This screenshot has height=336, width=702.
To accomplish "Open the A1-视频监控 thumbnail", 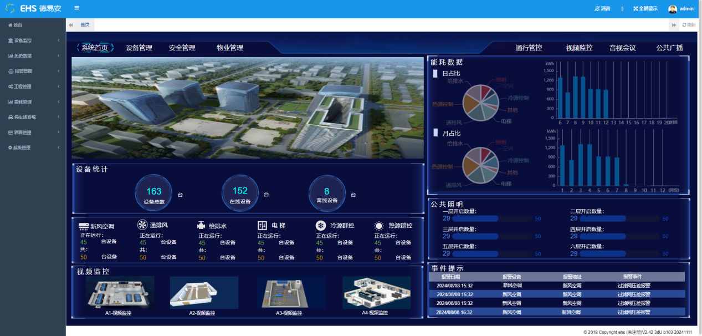I will point(120,292).
